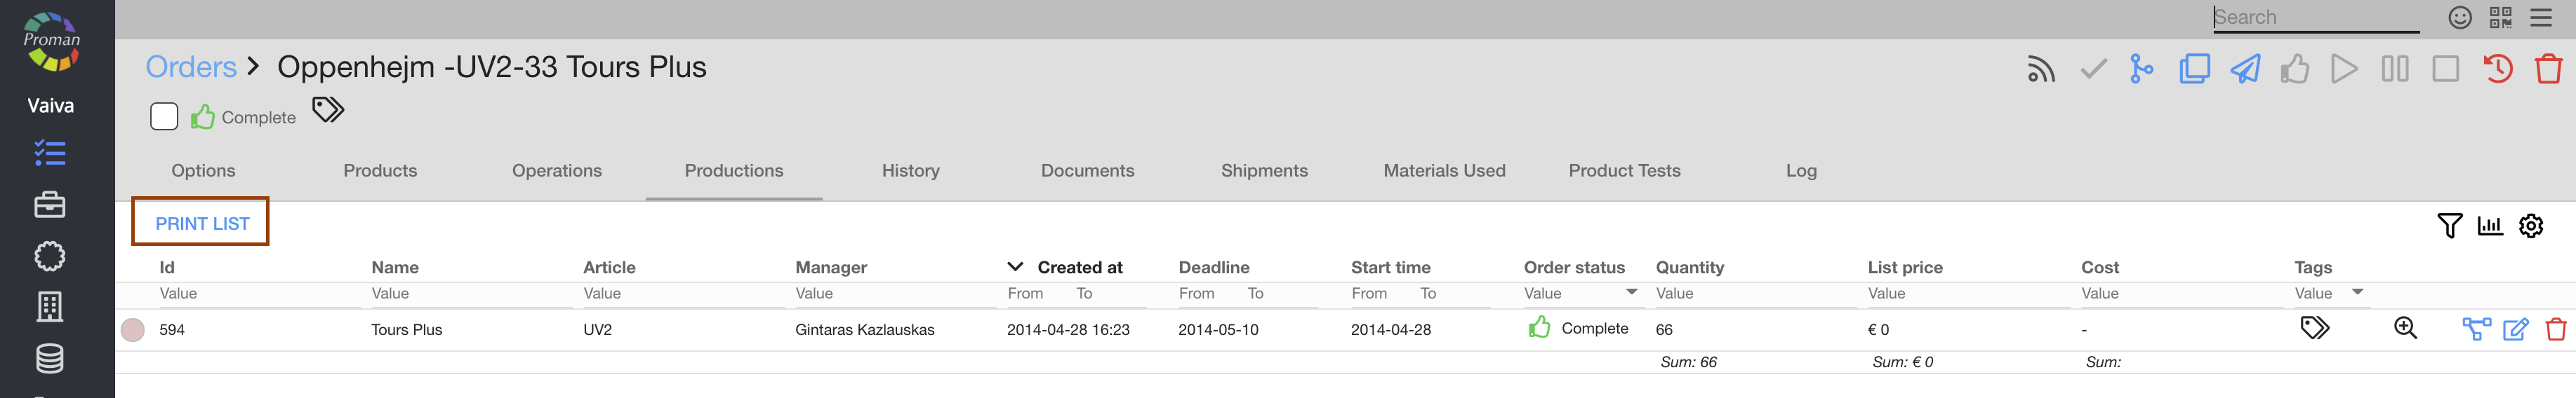Toggle the checkbox beside Complete status

[164, 117]
